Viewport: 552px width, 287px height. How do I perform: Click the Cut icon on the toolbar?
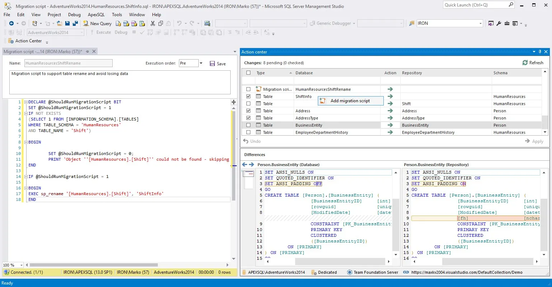[152, 23]
